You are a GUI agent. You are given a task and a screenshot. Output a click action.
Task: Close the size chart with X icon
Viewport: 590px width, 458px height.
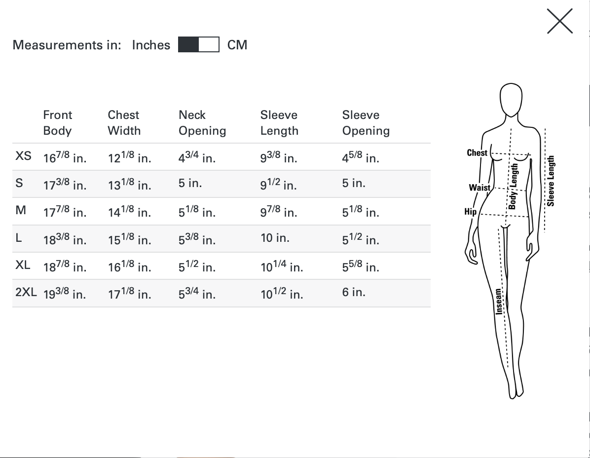[x=559, y=21]
